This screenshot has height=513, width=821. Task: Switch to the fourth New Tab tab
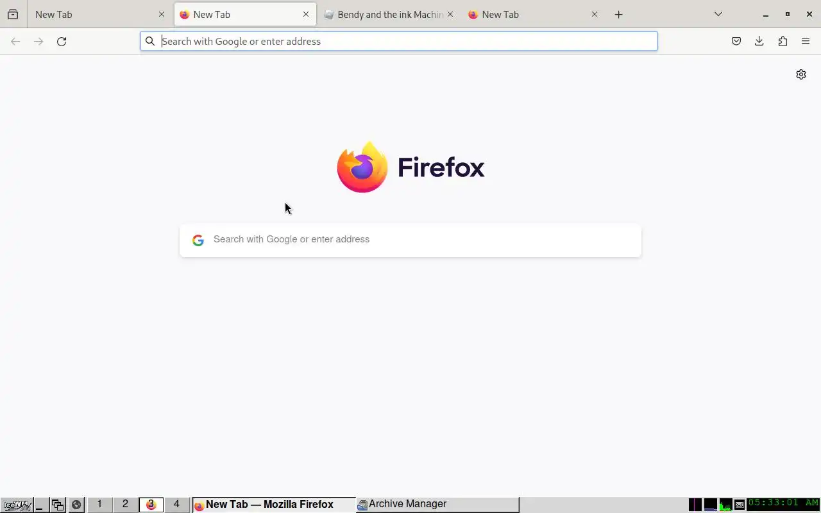(x=534, y=14)
